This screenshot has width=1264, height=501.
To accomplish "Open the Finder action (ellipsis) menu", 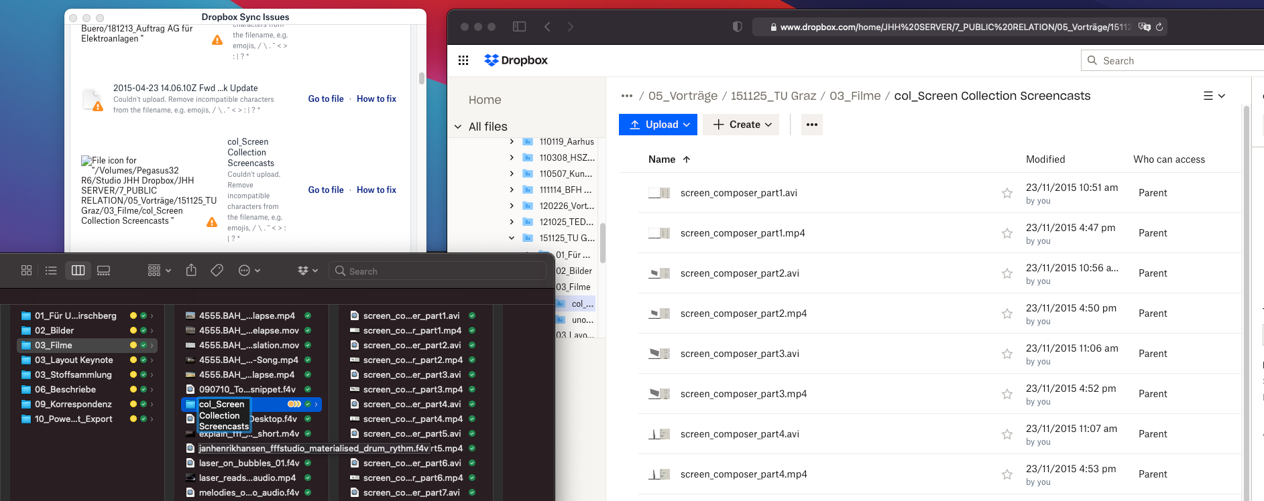I will tap(249, 271).
